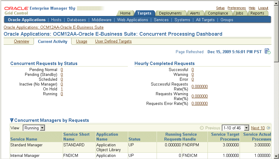Click the vertical scrollbar thumb

[x=276, y=34]
